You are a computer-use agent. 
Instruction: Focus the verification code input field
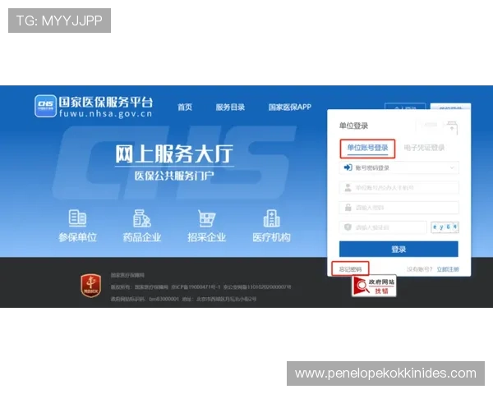point(383,227)
